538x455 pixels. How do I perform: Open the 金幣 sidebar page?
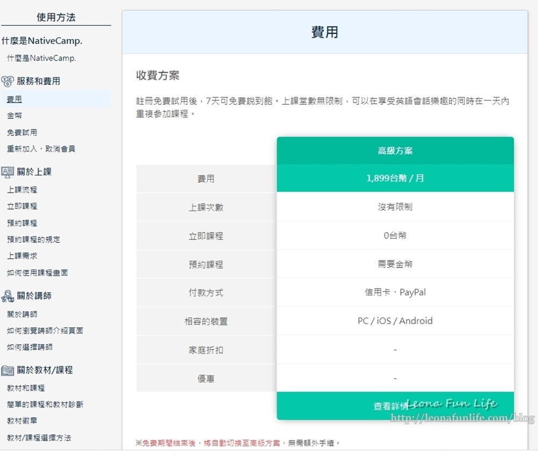pos(15,115)
